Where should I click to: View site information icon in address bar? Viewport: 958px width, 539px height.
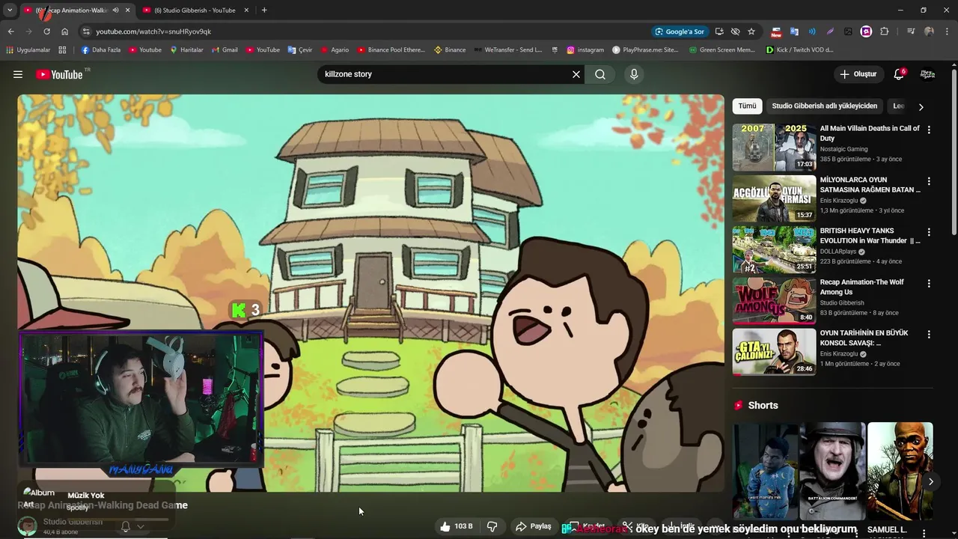click(86, 31)
